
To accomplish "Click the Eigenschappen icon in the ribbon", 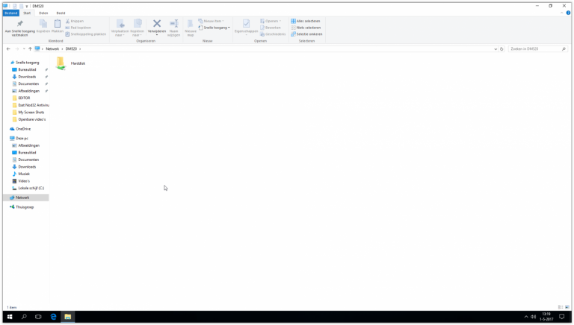I will click(x=246, y=25).
